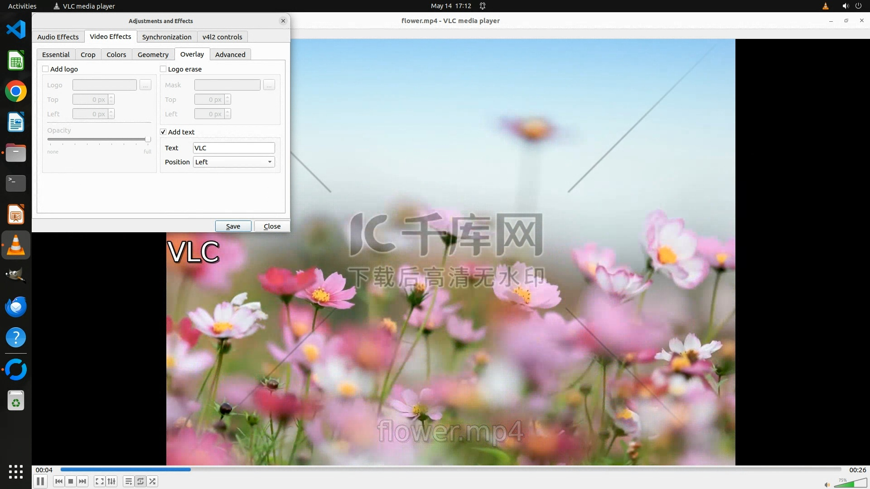Toggle fullscreen video mode
Image resolution: width=870 pixels, height=489 pixels.
pyautogui.click(x=100, y=481)
